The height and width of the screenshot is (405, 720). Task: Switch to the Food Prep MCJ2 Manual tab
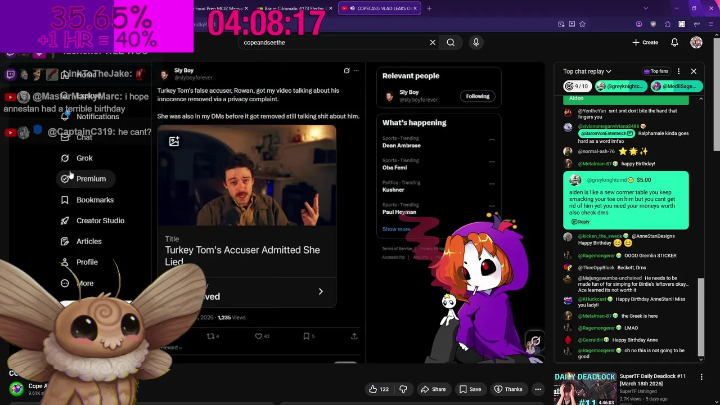pos(219,8)
